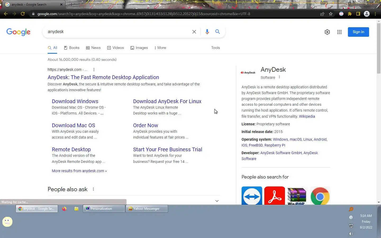Open Download AnyDesk For Linux link
Screen dimensions: 381x238
pyautogui.click(x=167, y=101)
